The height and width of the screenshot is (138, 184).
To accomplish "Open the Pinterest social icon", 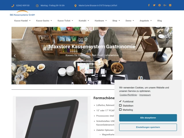I will click(x=160, y=5).
